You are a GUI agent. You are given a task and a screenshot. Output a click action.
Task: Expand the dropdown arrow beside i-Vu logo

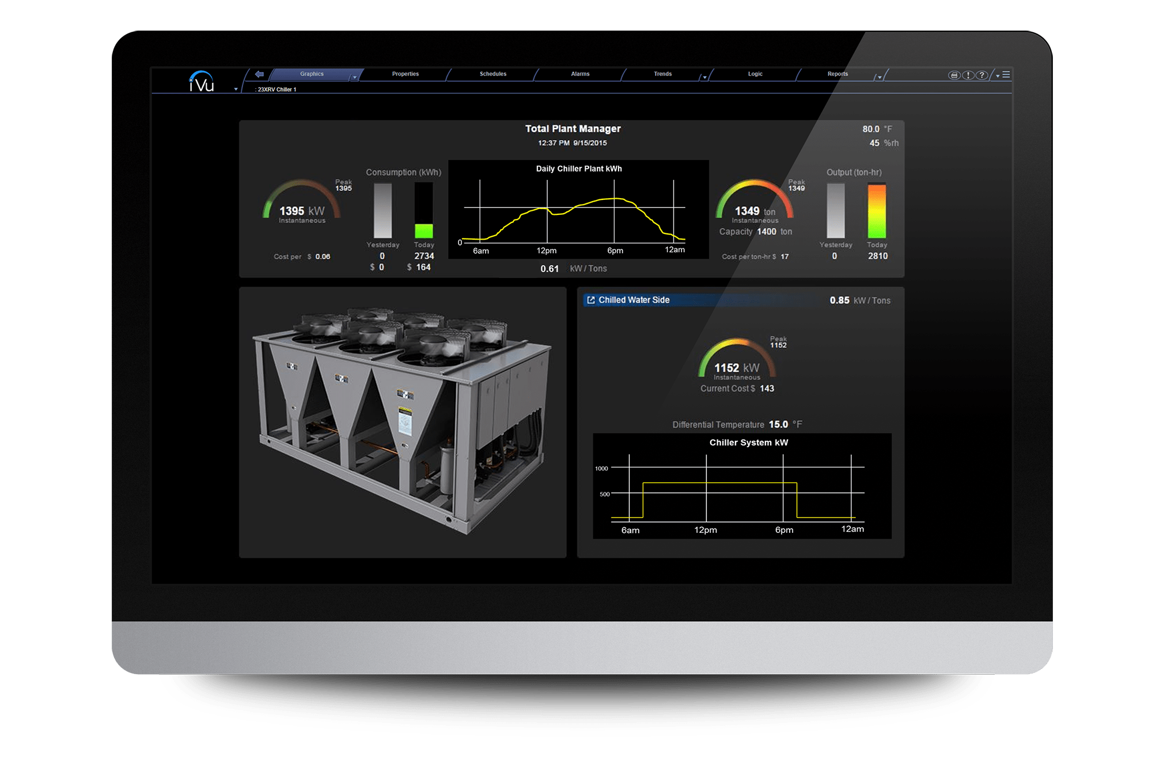tap(236, 89)
